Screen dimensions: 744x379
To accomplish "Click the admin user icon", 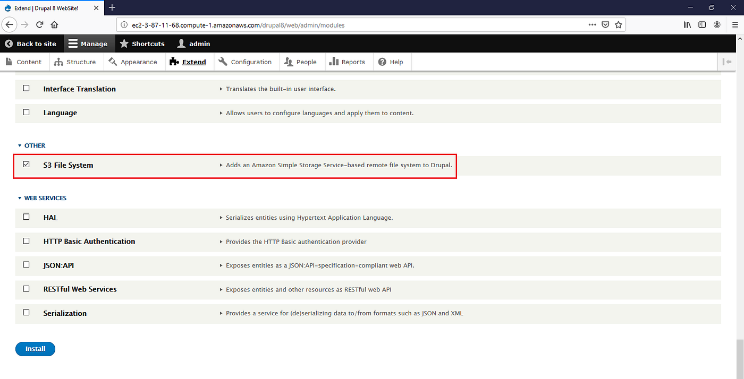I will [181, 44].
